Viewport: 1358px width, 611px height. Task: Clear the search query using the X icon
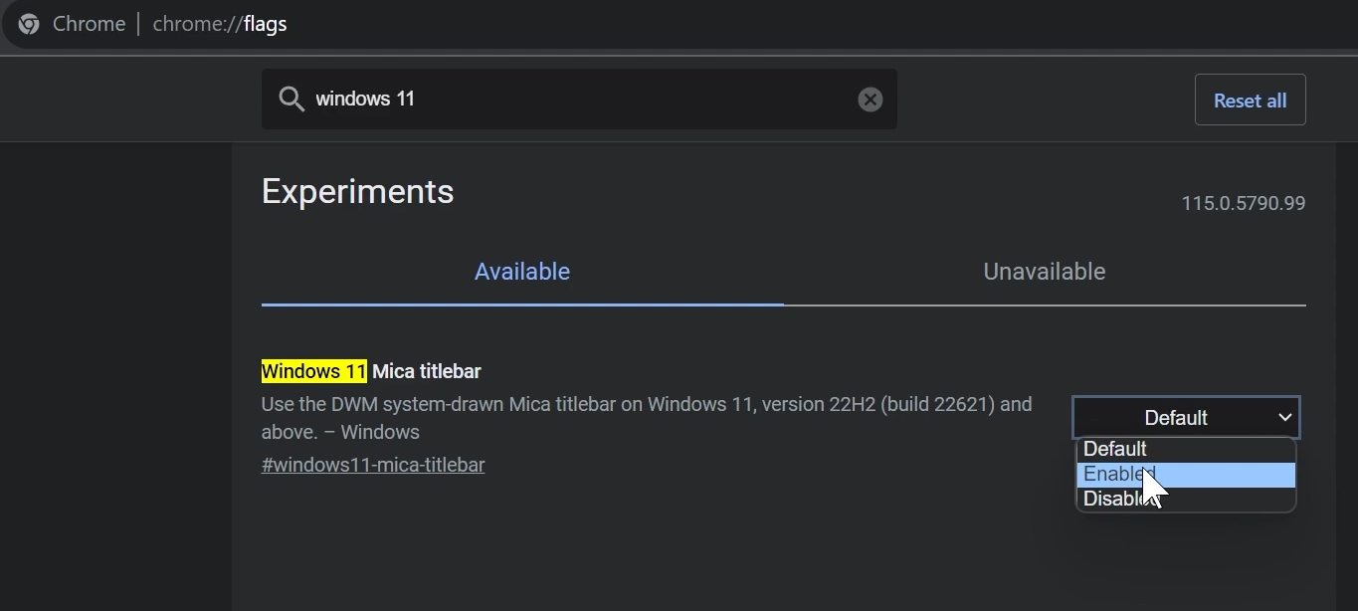coord(870,99)
